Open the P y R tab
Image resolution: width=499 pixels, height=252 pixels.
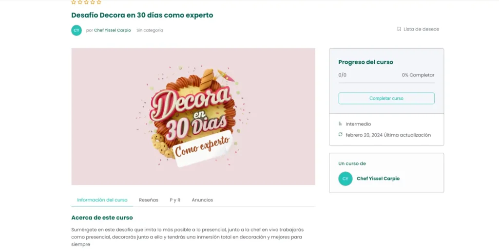175,200
